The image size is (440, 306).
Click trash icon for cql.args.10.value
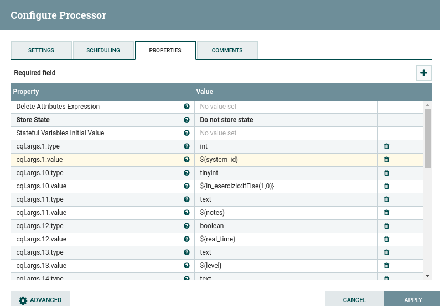(x=386, y=186)
